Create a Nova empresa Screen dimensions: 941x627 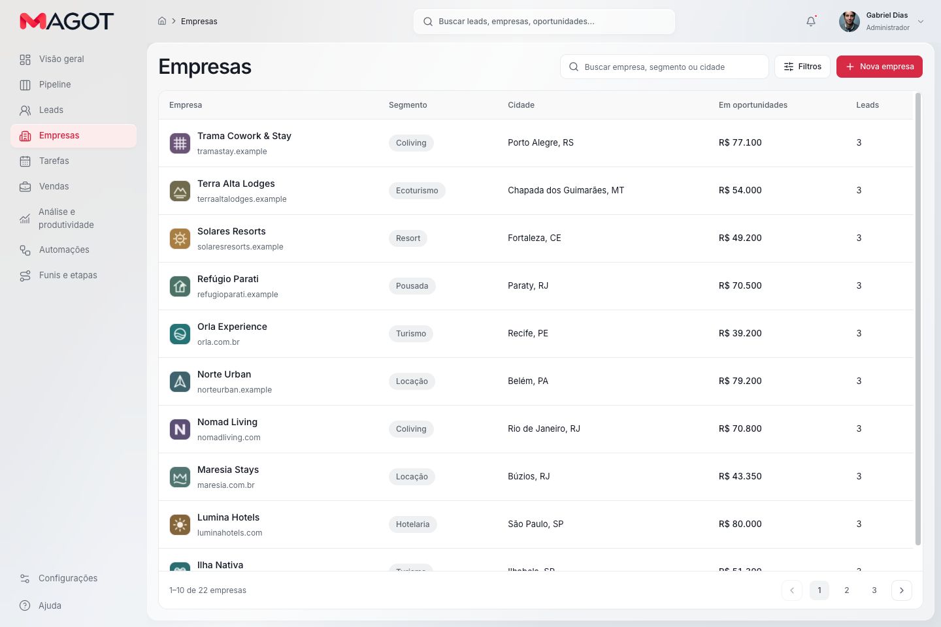tap(880, 67)
